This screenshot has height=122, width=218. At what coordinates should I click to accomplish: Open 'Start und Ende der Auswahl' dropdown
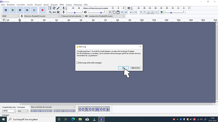tap(53, 107)
